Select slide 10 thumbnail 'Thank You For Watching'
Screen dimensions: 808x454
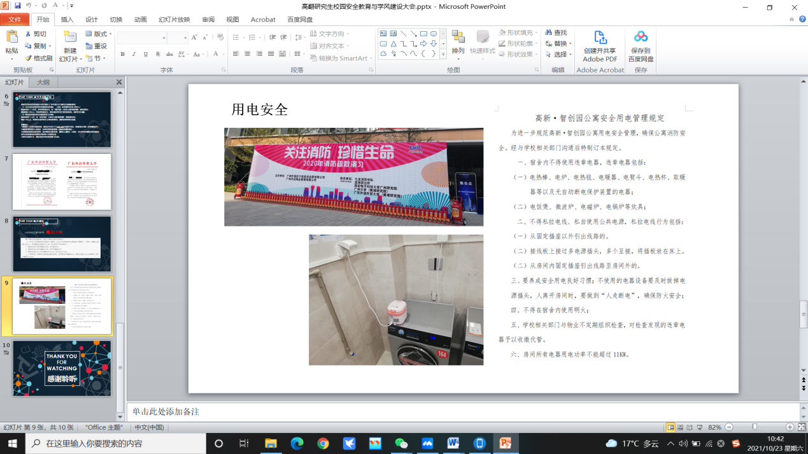click(62, 368)
